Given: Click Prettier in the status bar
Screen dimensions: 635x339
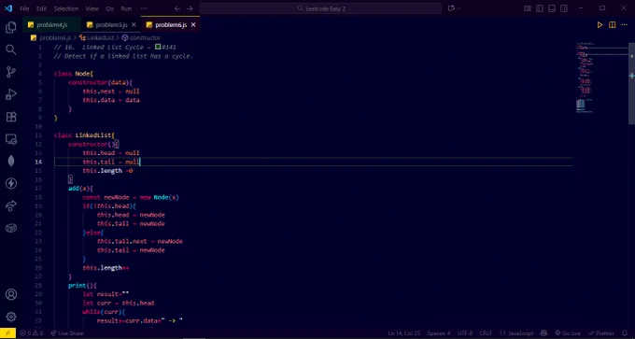Looking at the screenshot, I should tap(601, 332).
